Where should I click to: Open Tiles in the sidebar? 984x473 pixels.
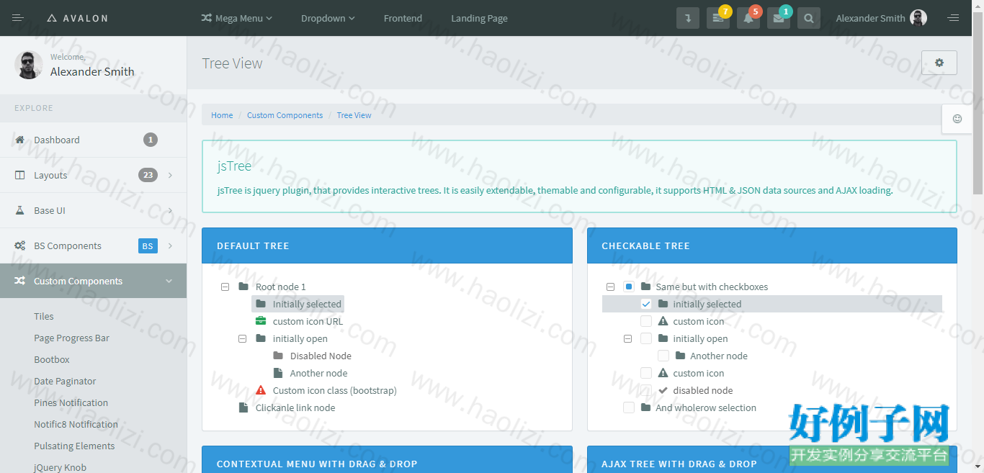tap(44, 316)
